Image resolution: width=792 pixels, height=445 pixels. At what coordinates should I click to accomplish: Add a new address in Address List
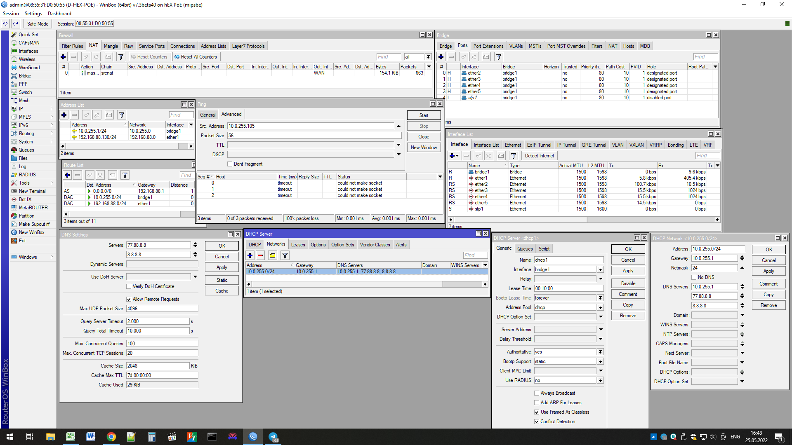tap(64, 115)
